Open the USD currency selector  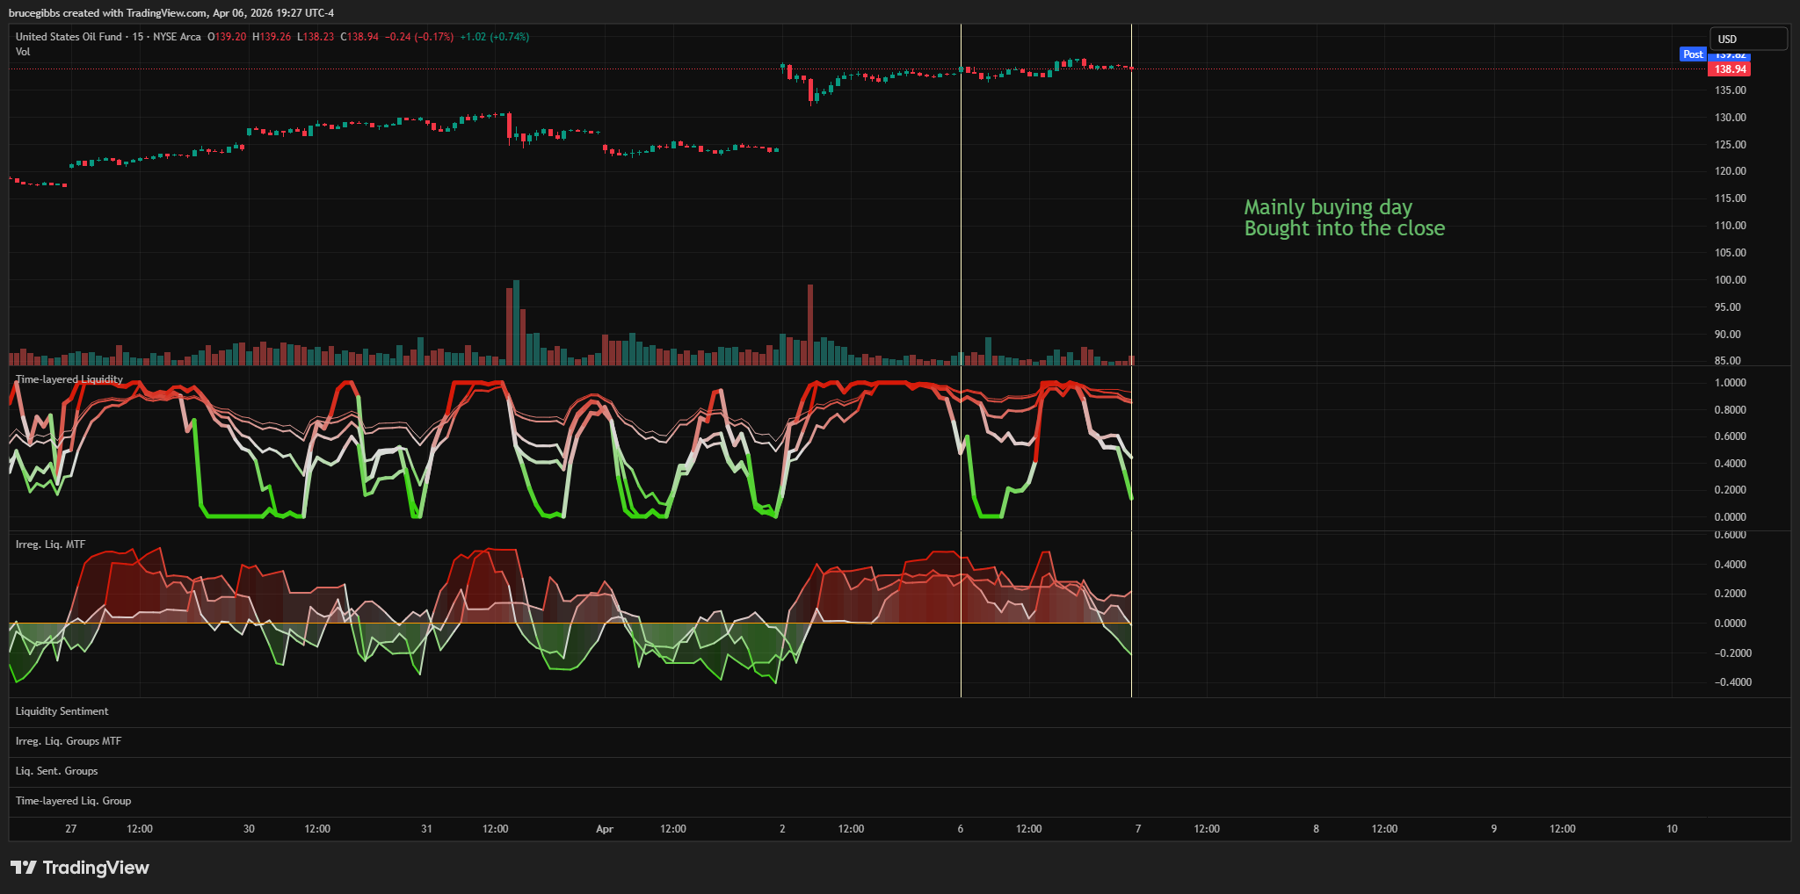pyautogui.click(x=1747, y=39)
